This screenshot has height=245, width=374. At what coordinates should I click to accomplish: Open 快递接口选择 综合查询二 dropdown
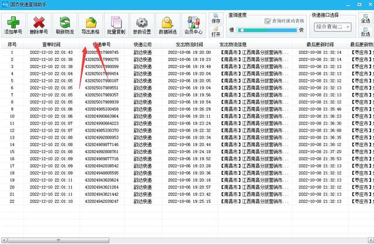(x=333, y=27)
